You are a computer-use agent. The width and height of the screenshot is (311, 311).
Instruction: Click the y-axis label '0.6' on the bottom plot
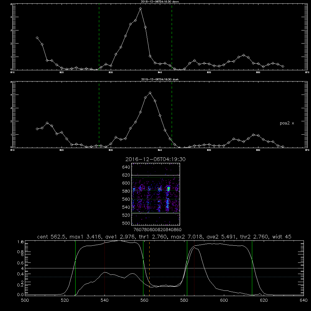click(x=20, y=263)
